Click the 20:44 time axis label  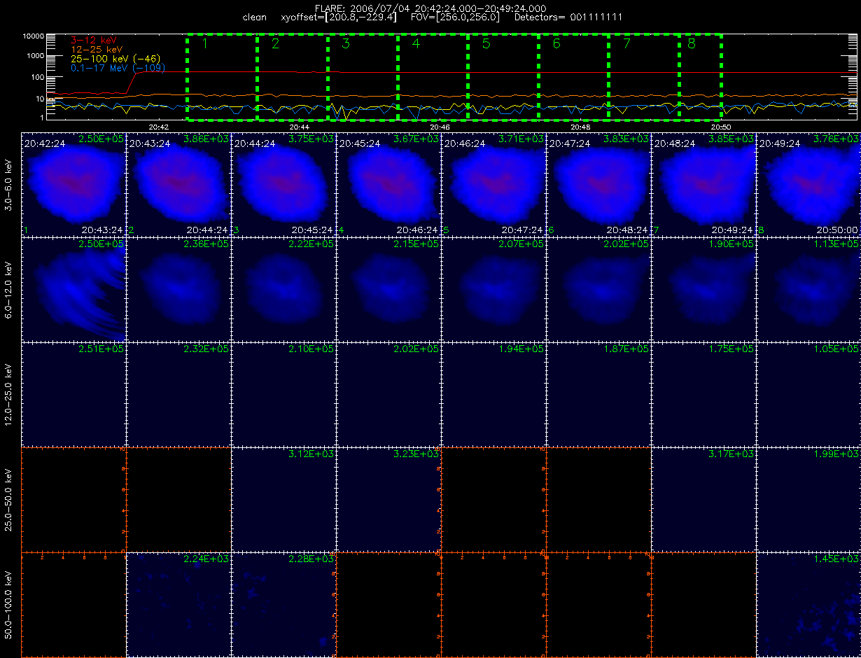point(299,127)
